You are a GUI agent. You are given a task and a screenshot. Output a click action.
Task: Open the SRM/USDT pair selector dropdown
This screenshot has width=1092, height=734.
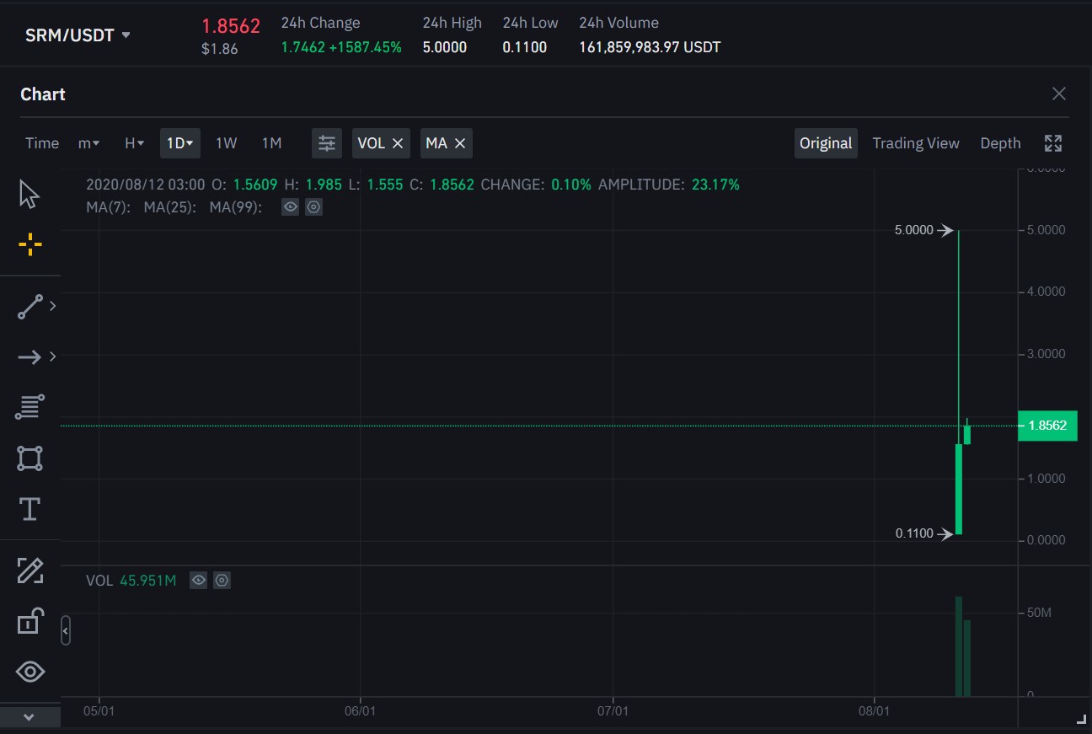78,35
